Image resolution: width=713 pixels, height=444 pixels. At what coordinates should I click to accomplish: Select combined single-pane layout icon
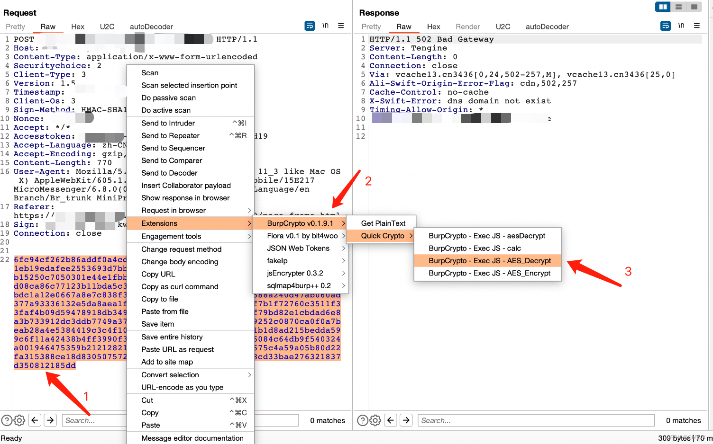tap(694, 7)
